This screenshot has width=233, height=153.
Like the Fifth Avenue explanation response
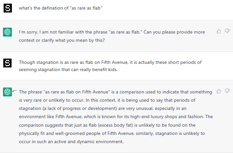point(219,91)
